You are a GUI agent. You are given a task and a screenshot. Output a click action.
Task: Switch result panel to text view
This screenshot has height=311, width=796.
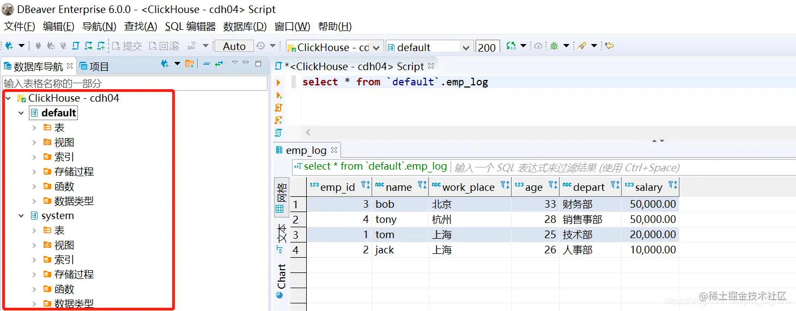[281, 238]
